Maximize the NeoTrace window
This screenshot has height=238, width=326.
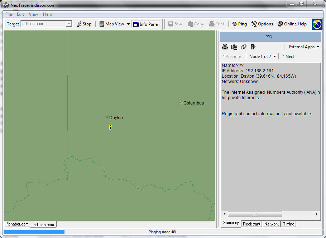pyautogui.click(x=302, y=4)
